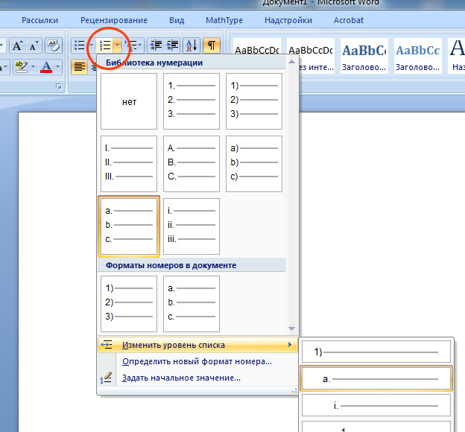Viewport: 465px width, 432px height.
Task: Expand the Изменить уровень списка submenu arrow
Action: pyautogui.click(x=290, y=345)
